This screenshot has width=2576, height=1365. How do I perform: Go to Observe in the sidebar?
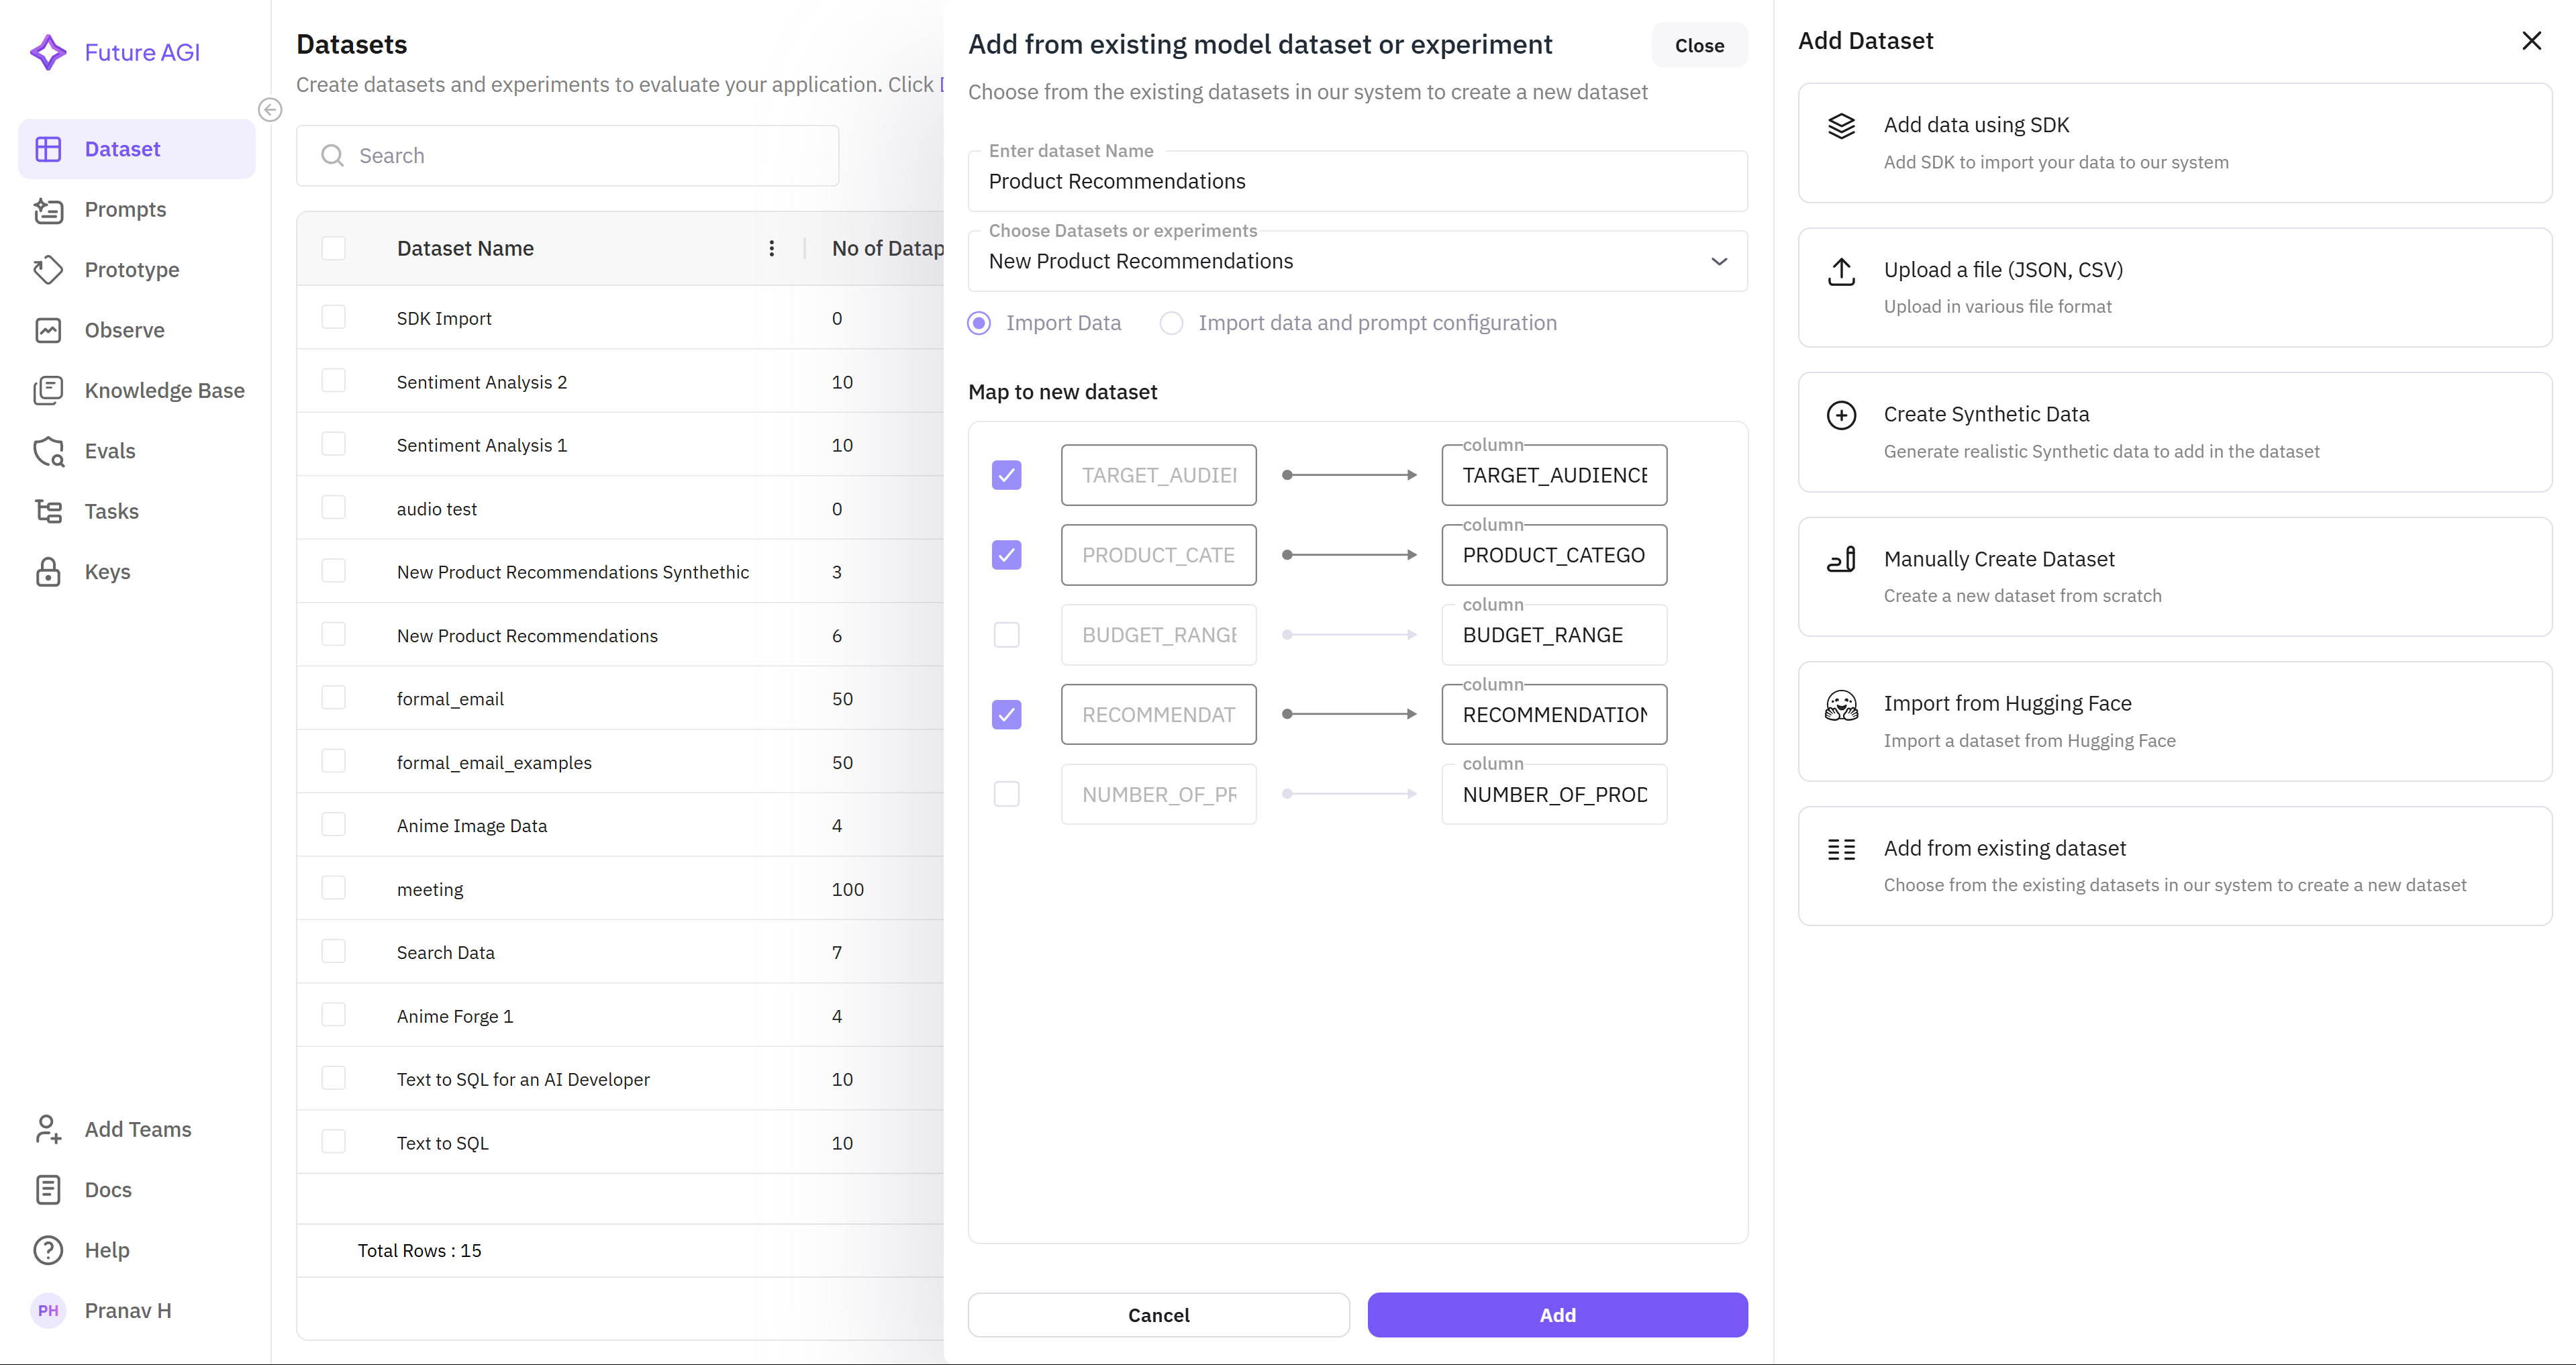pyautogui.click(x=124, y=330)
